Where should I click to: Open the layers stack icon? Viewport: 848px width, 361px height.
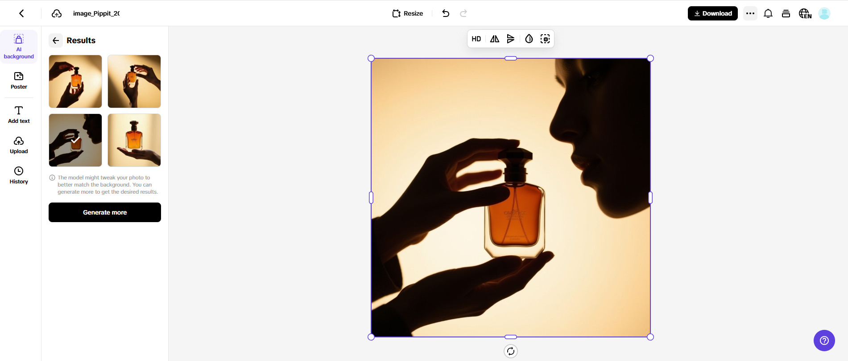point(786,13)
